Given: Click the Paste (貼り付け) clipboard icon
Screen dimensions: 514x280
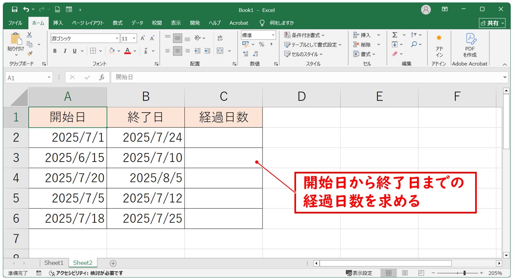Looking at the screenshot, I should pos(16,39).
